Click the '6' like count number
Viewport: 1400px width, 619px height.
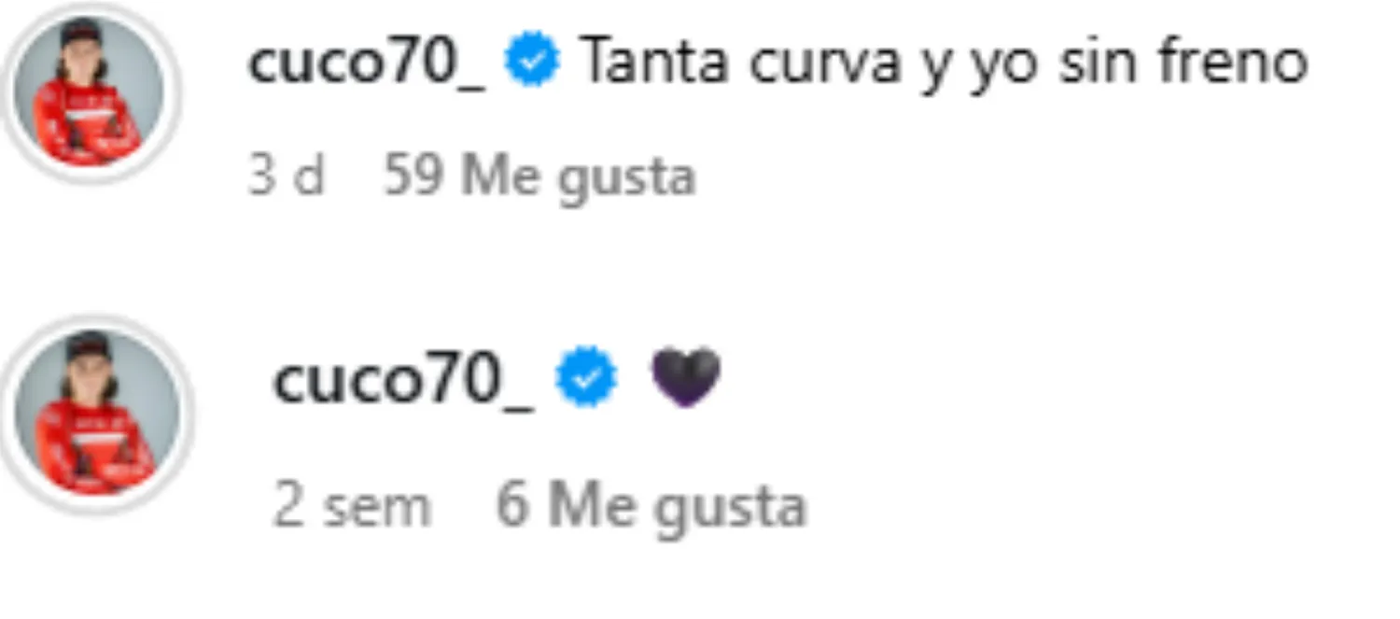[512, 505]
